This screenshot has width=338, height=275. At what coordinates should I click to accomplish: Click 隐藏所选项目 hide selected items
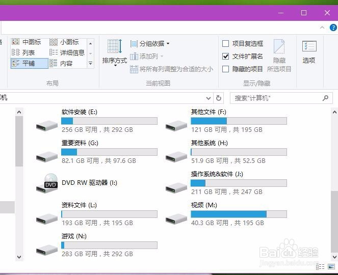point(279,56)
